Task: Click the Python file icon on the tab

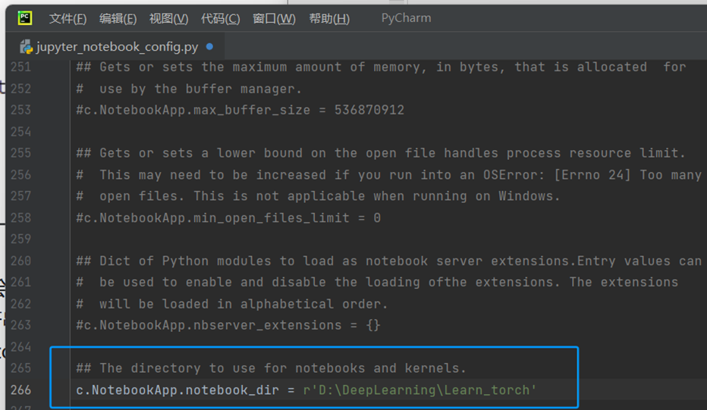Action: (x=26, y=47)
